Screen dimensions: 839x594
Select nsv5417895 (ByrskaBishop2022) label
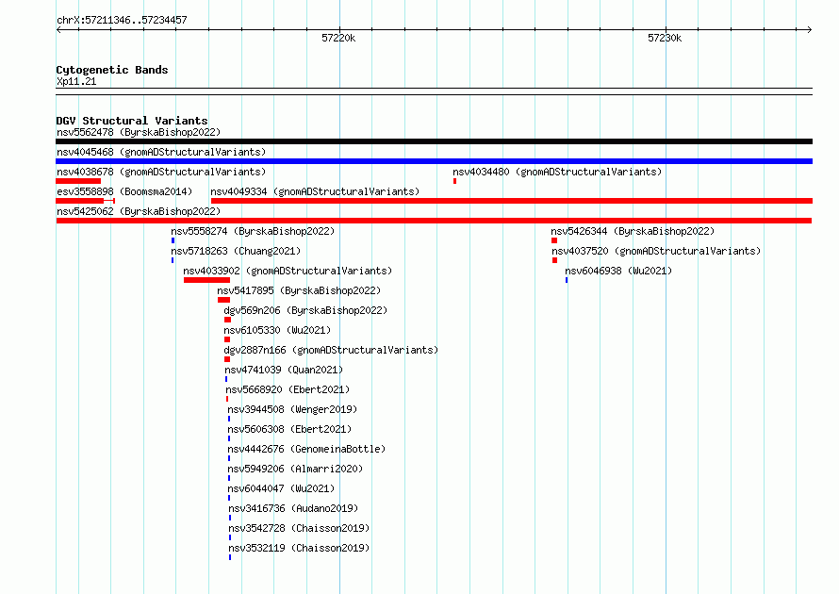(x=299, y=290)
